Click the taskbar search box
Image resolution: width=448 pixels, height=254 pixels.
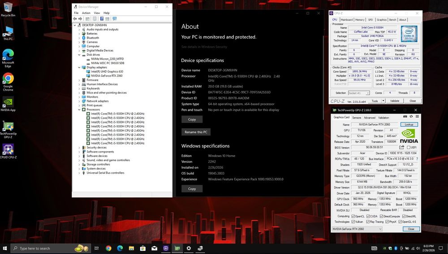tap(51, 248)
